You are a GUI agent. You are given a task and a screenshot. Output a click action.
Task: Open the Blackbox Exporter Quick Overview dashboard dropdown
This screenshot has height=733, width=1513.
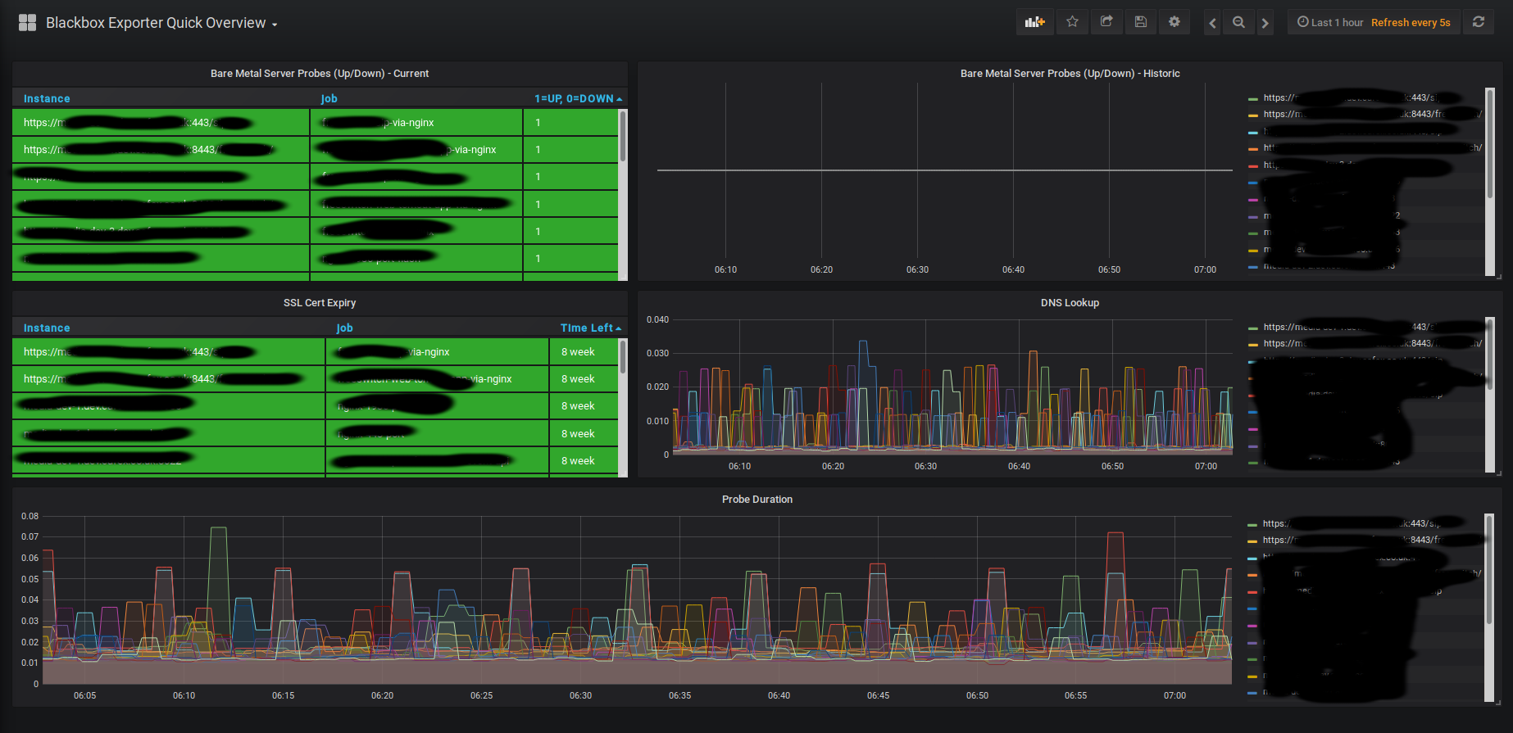162,23
